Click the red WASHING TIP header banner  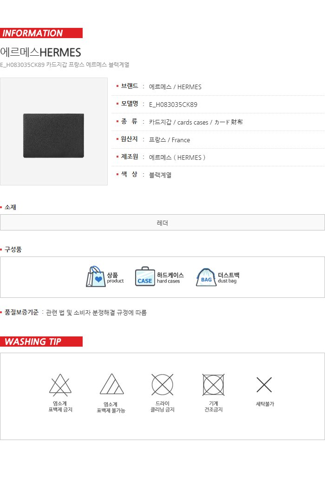(41, 342)
